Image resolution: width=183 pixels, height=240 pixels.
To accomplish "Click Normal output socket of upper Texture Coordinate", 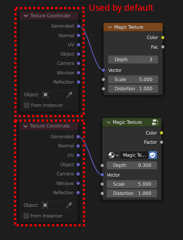I will [78, 35].
